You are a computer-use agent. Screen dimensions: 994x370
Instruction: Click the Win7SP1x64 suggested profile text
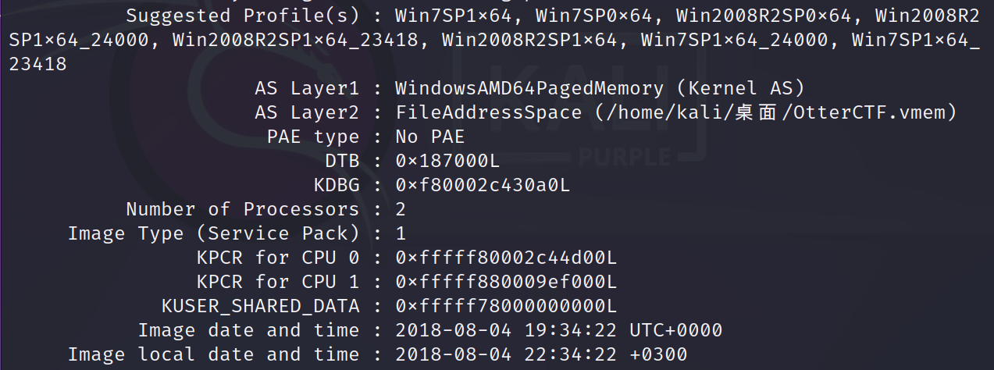coord(453,16)
